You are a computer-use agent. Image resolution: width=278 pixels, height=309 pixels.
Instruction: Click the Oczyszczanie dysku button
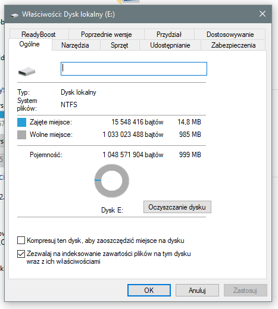[x=177, y=207]
